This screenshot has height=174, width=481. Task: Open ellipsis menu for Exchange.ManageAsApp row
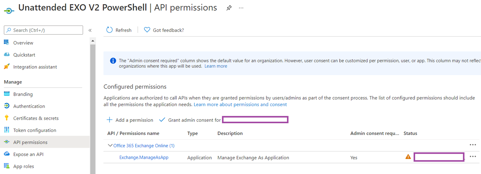pos(473,157)
